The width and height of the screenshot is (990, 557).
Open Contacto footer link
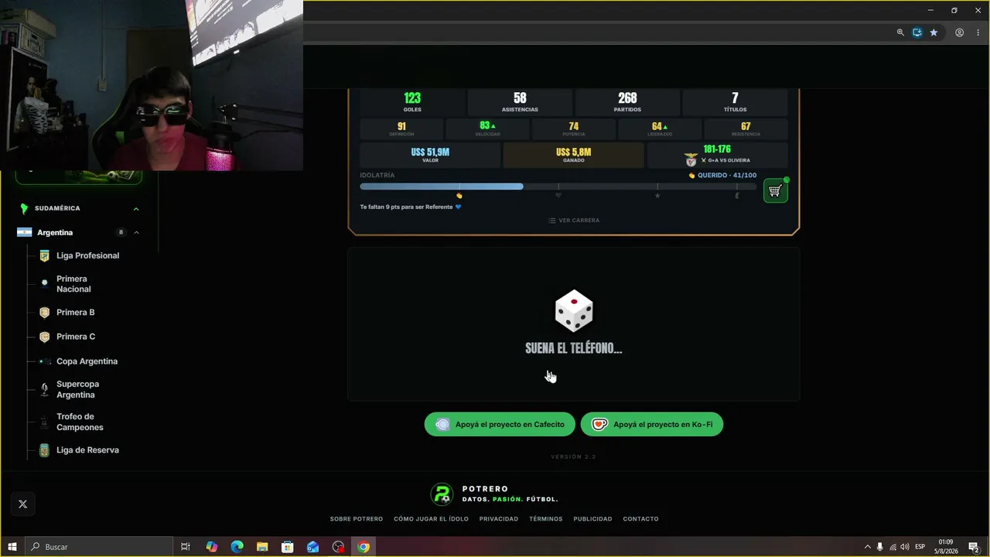coord(641,519)
